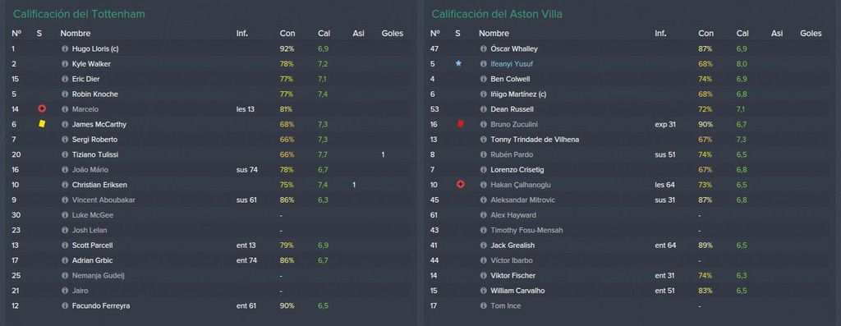Screen dimensions: 841x326
Task: Click red card icon for Bruno Zuculini
Action: [460, 124]
